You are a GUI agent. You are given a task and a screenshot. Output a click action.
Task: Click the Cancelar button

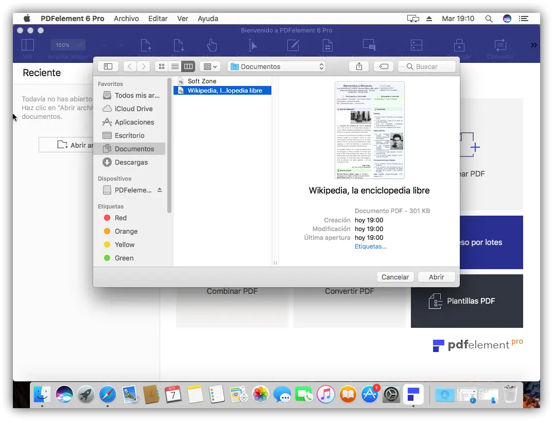395,277
